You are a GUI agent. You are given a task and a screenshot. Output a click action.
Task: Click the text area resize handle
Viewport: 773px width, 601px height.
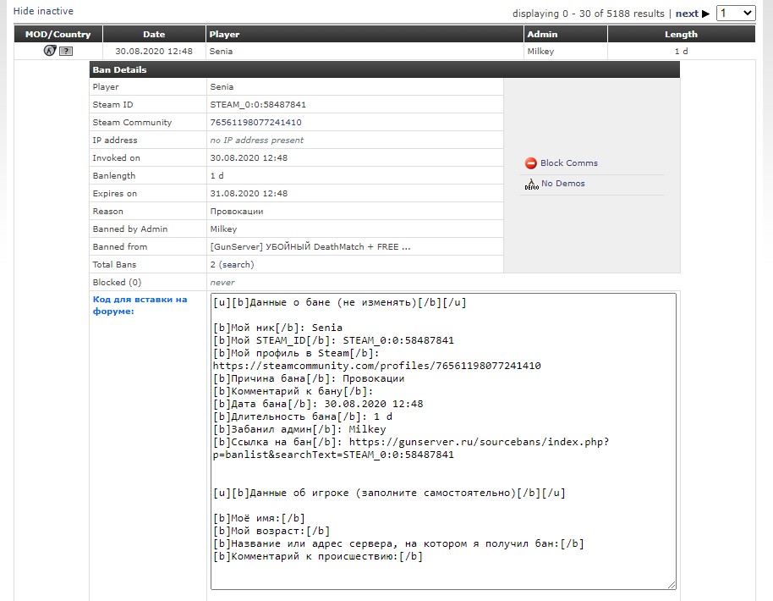click(x=672, y=584)
